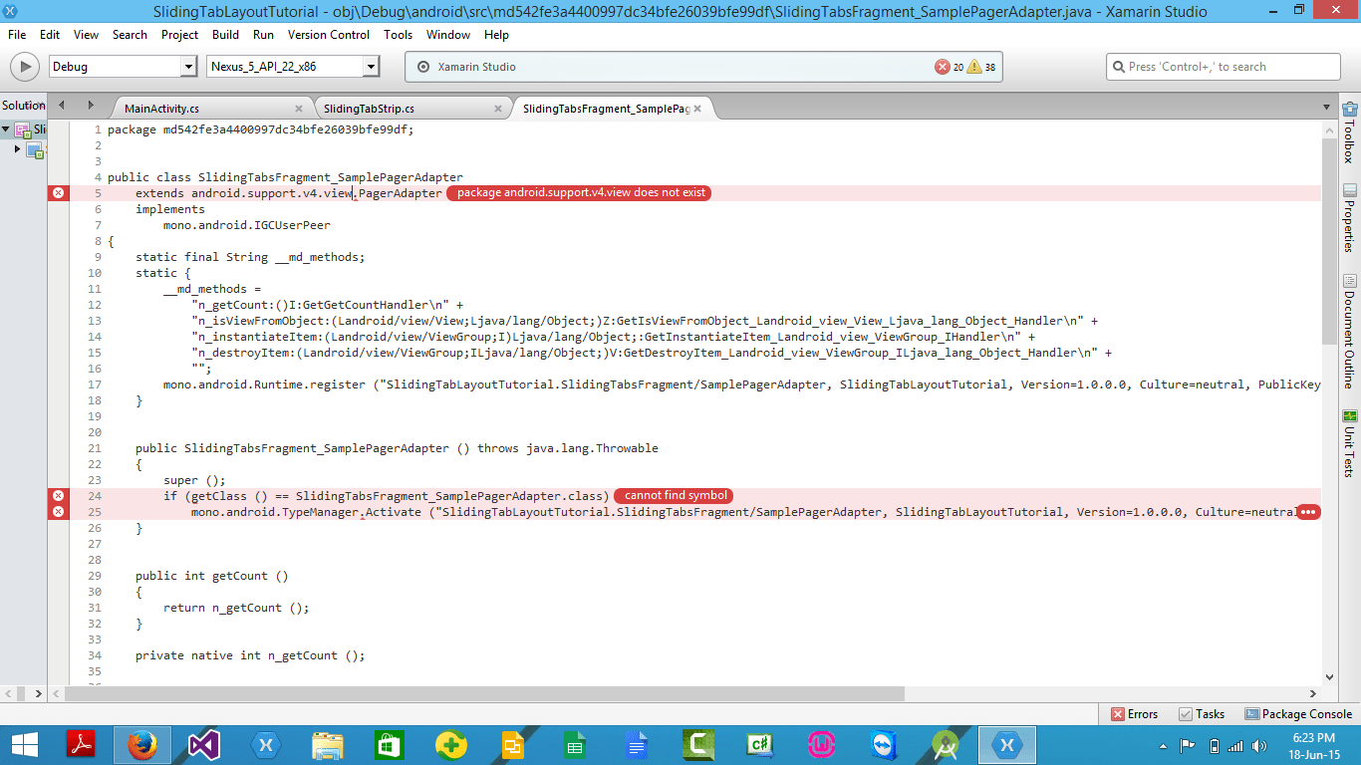Screen dimensions: 1361x765
Task: Collapse the solution tree node
Action: (x=6, y=129)
